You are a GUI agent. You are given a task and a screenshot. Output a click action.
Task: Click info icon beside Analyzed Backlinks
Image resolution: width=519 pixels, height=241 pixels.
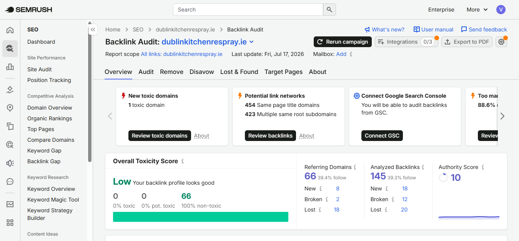coord(423,167)
